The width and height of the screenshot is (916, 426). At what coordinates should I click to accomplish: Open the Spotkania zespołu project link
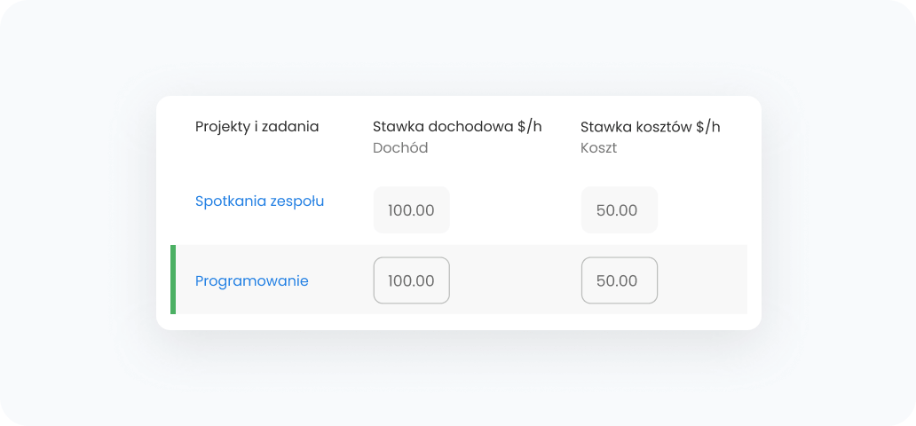pos(259,201)
